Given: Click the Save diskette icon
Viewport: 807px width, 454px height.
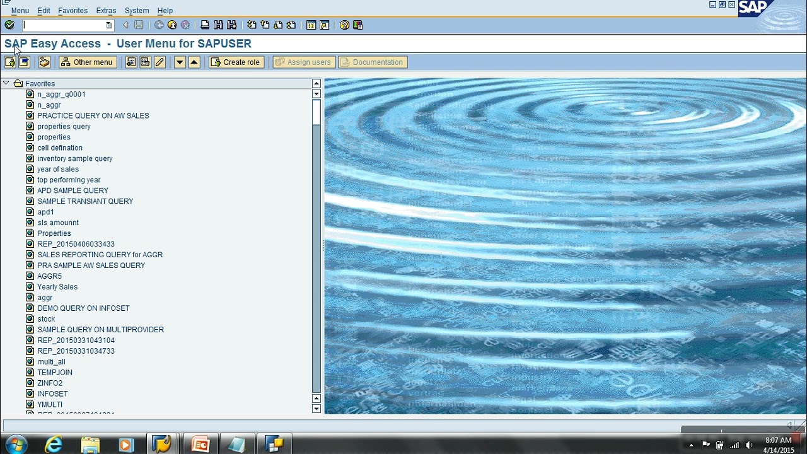Looking at the screenshot, I should [x=139, y=25].
